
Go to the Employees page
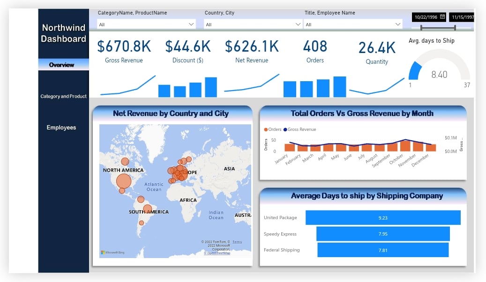pos(61,128)
